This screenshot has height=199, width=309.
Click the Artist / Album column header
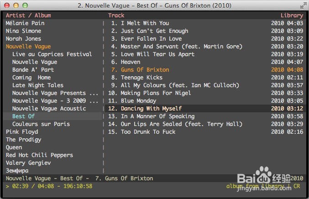tap(28, 16)
